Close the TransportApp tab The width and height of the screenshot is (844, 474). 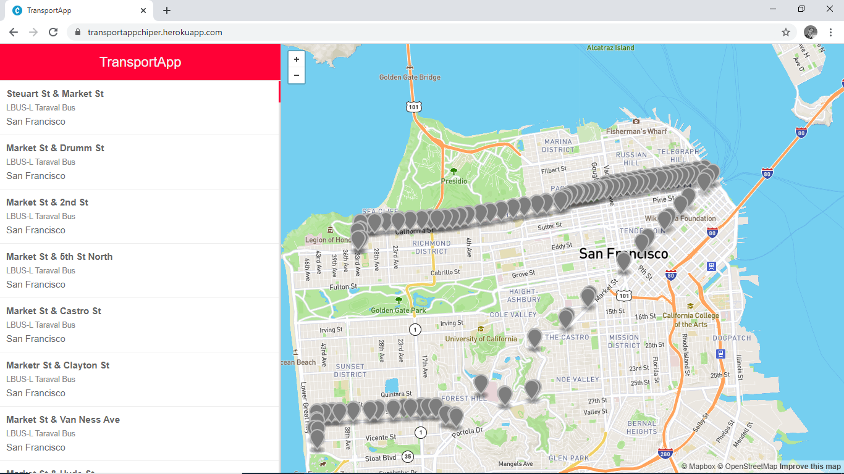(143, 10)
